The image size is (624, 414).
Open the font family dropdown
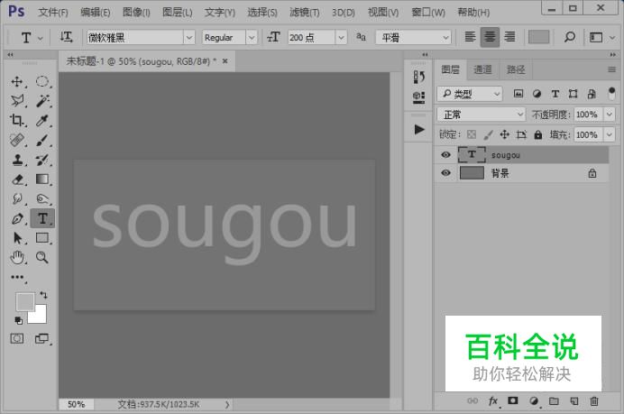(189, 37)
